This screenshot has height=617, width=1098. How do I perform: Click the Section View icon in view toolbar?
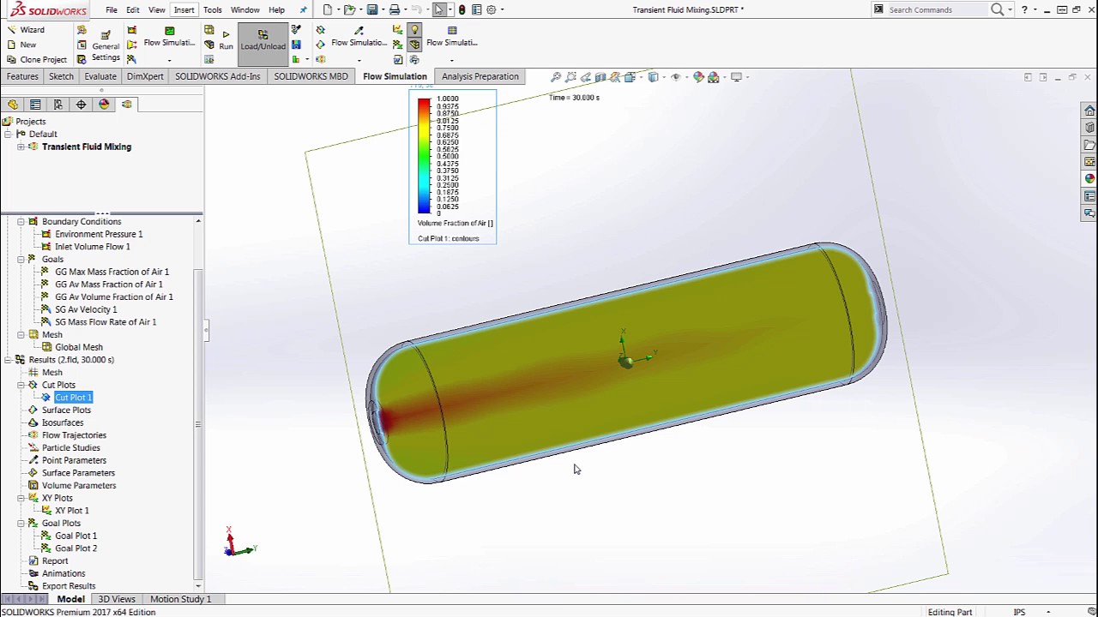point(600,77)
